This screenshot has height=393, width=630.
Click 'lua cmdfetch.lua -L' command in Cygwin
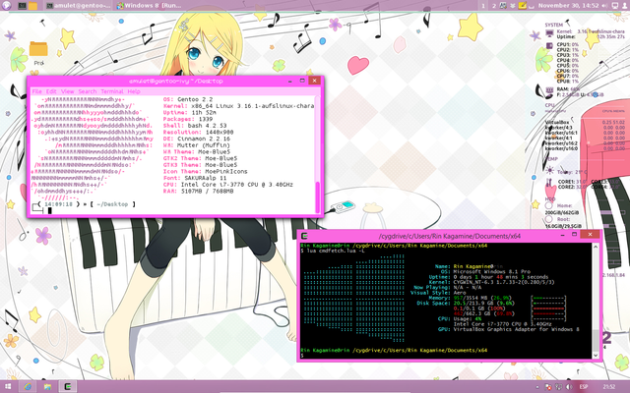click(x=335, y=251)
